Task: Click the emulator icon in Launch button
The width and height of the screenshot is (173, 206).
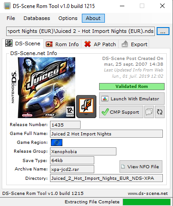Action: click(105, 99)
